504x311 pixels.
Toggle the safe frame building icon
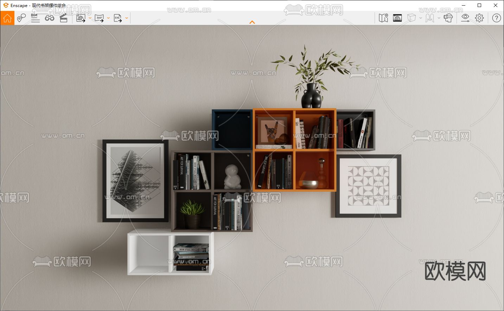tap(397, 18)
